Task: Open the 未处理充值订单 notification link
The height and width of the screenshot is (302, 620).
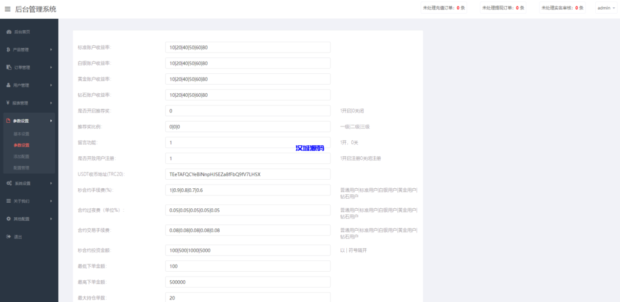Action: [x=444, y=8]
